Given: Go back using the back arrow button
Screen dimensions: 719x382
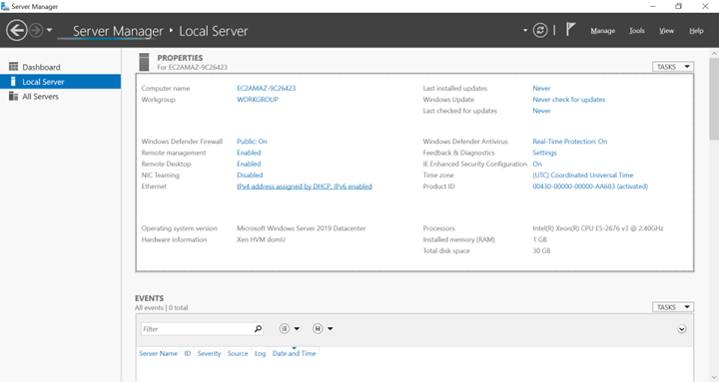Looking at the screenshot, I should click(x=17, y=31).
